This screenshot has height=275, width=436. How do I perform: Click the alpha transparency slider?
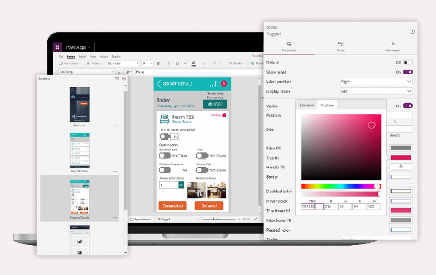pyautogui.click(x=341, y=194)
